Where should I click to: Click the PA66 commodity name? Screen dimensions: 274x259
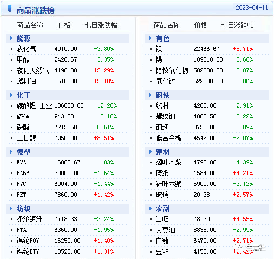23,173
